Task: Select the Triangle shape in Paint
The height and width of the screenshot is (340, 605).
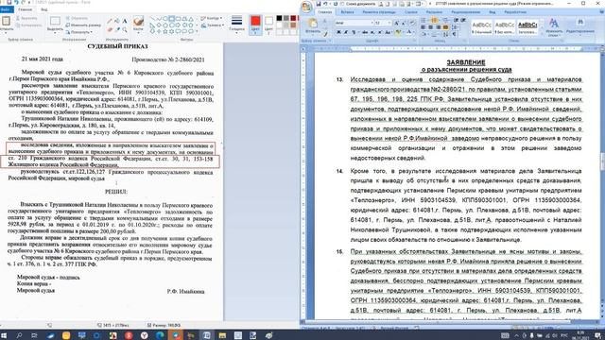Action: (x=191, y=19)
